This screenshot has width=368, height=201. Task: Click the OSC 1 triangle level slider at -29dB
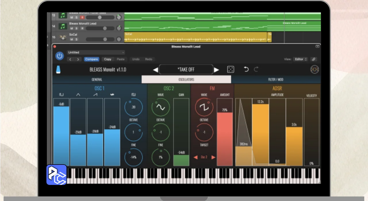(x=78, y=132)
